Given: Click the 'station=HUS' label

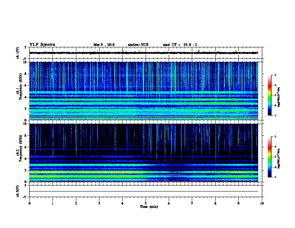Looking at the screenshot, I should click(138, 45).
